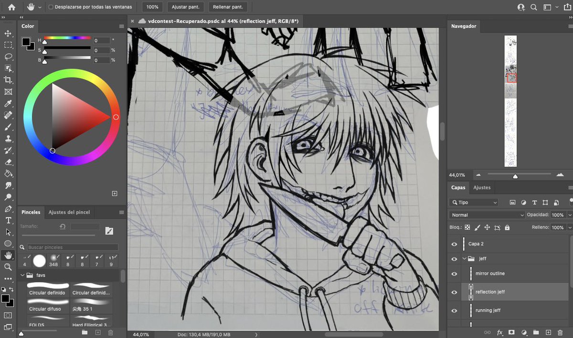Select the Object Selection tool

click(x=8, y=68)
